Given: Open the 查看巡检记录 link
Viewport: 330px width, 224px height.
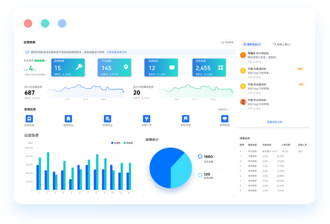Looking at the screenshot, I should point(275,122).
